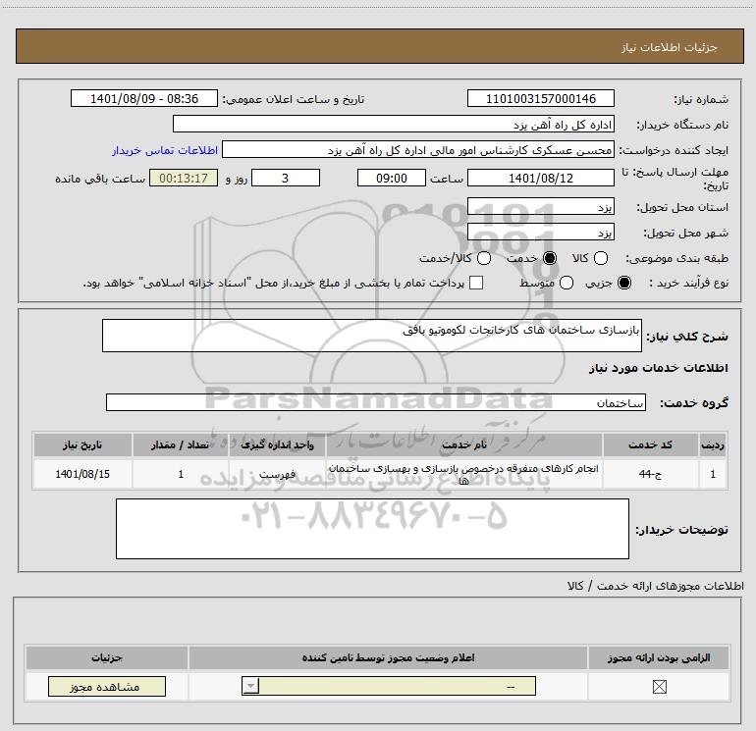Click the delivery province field یزد
Viewport: 756px width, 731px height.
[x=540, y=207]
